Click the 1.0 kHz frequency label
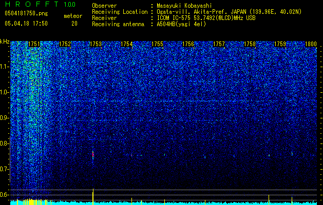This screenshot has width=323, height=205. (x=4, y=92)
